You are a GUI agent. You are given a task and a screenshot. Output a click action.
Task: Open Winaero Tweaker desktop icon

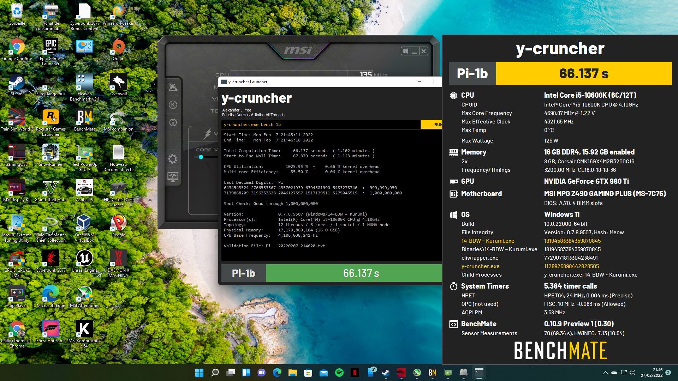tap(118, 15)
